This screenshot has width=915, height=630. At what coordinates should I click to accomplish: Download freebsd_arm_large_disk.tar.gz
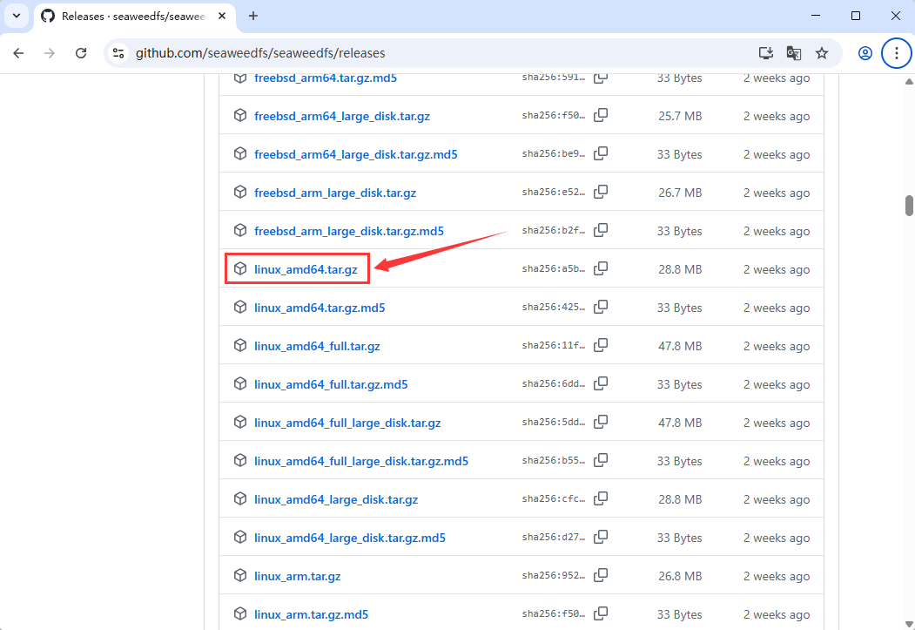pyautogui.click(x=335, y=193)
